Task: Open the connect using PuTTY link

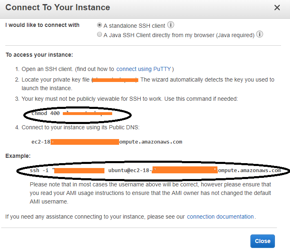Action: [144, 69]
